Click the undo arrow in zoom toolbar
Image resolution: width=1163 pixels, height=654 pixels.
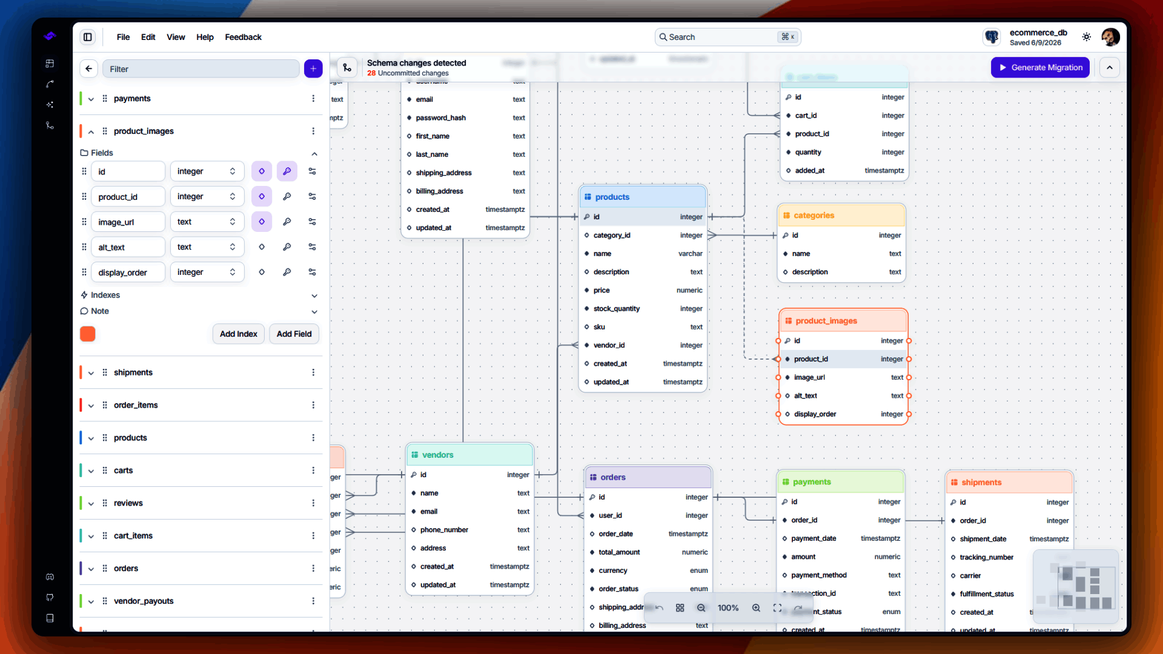[x=659, y=608]
